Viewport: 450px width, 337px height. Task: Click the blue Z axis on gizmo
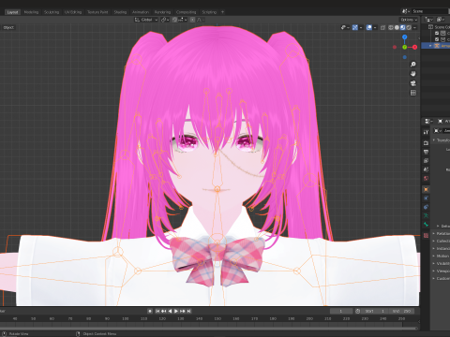click(x=405, y=37)
